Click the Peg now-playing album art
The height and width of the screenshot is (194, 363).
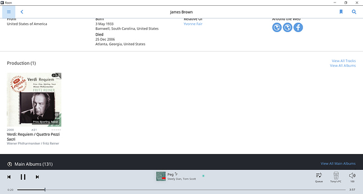click(161, 176)
